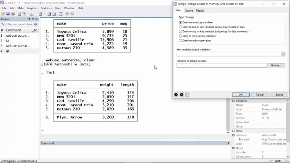Choose One-to-many on key variables radio button
290x163 pixels.
click(180, 31)
